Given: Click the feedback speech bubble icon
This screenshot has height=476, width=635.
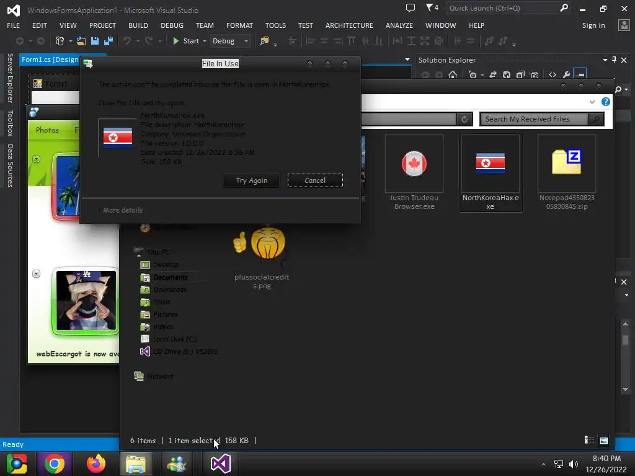Looking at the screenshot, I should coord(411,7).
